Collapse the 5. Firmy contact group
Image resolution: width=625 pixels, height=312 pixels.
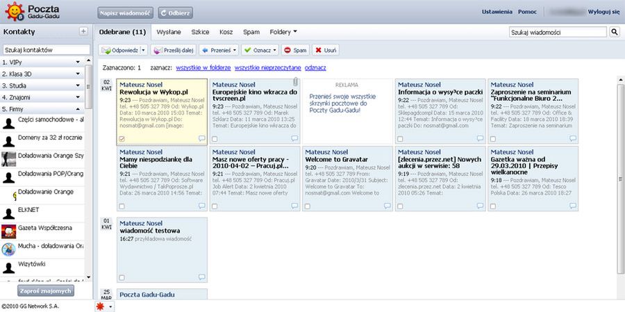coord(78,109)
